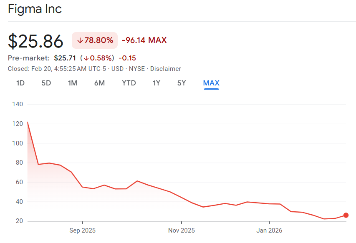Click the 140 y-axis label
This screenshot has height=243, width=356.
(x=18, y=104)
